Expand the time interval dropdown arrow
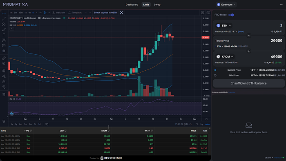The image size is (286, 161). (36, 13)
